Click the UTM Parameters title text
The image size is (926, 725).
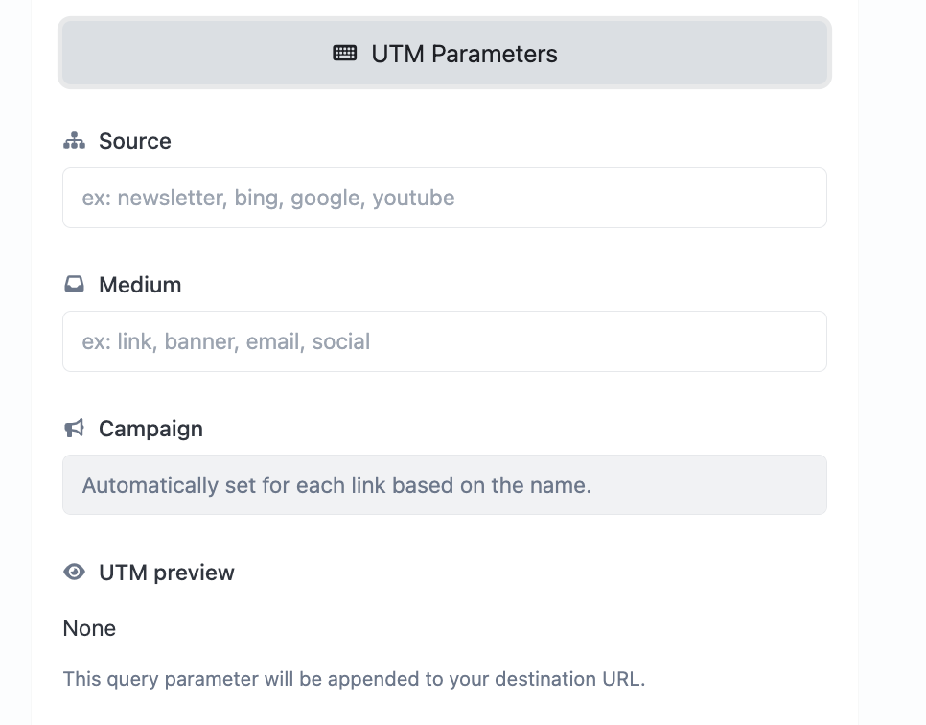coord(464,54)
